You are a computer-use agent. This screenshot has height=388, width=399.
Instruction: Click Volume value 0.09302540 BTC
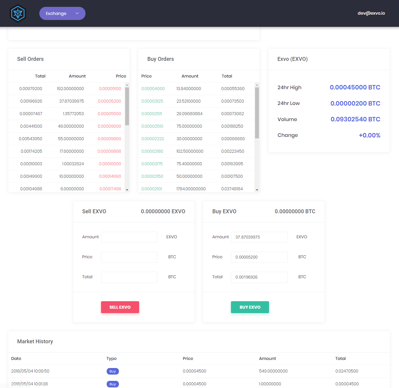pyautogui.click(x=355, y=119)
